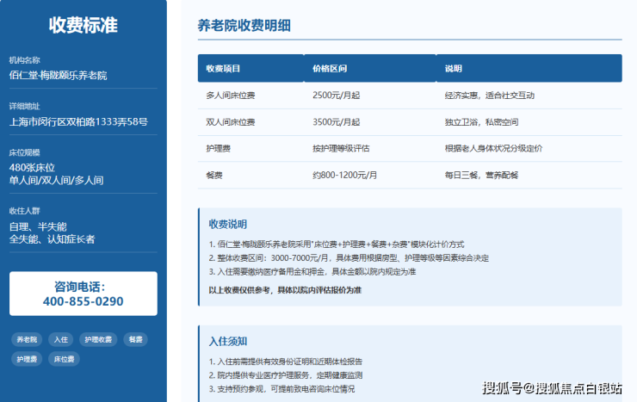Click the 养老院收费明细 heading

click(x=244, y=26)
